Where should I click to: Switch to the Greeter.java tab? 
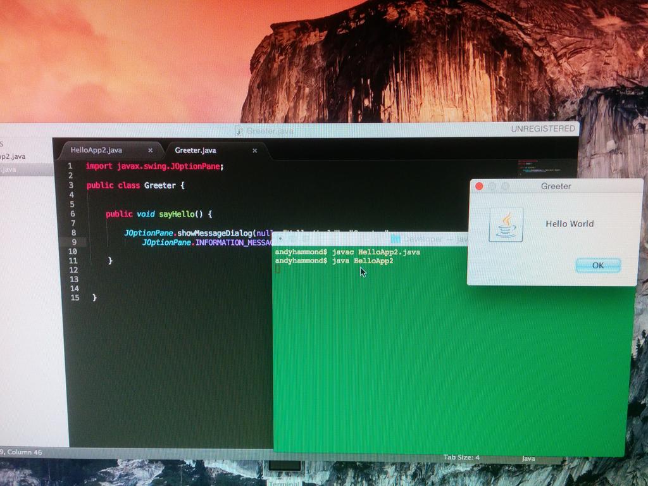[x=196, y=151]
